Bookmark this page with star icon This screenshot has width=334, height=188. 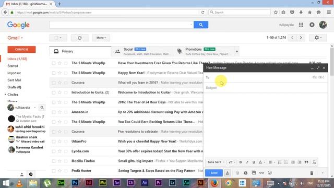[x=276, y=13]
